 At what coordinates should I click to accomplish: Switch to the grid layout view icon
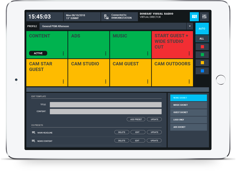click(x=194, y=17)
